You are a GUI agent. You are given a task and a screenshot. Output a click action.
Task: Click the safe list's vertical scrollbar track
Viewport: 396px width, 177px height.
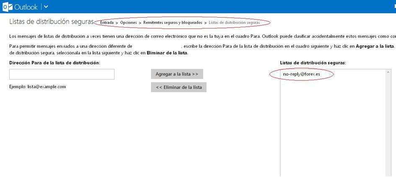[x=388, y=126]
